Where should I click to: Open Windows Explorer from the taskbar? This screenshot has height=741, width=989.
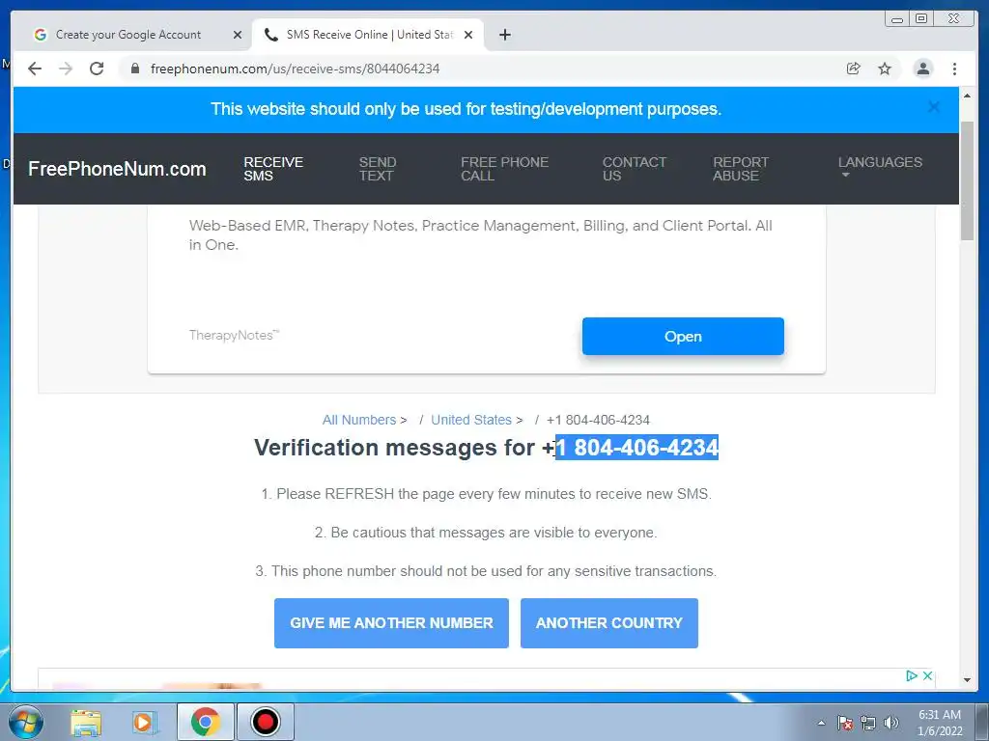(x=86, y=722)
